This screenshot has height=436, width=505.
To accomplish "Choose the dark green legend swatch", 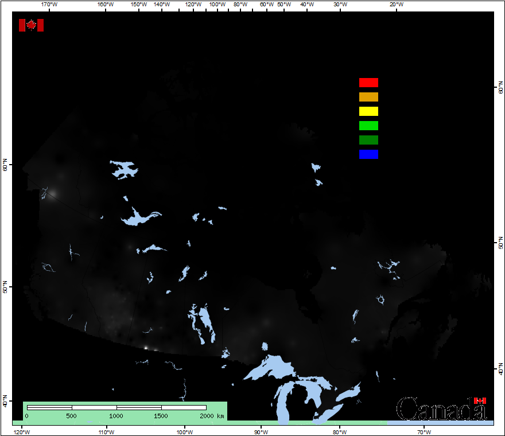I will click(x=368, y=140).
